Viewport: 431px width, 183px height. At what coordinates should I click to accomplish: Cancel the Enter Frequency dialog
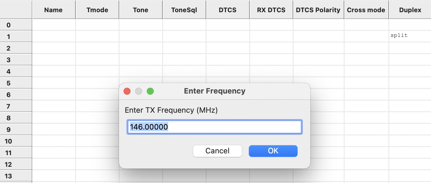coord(218,151)
